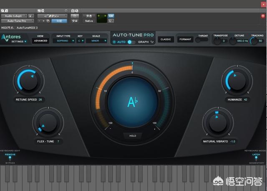Select the Humanize value 42
The image size is (267, 191).
point(246,99)
